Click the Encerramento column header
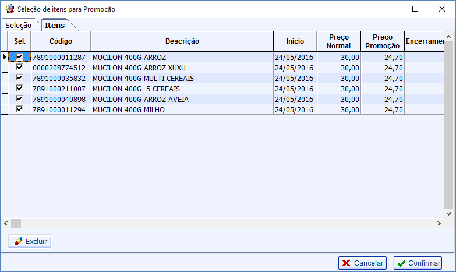 [425, 41]
